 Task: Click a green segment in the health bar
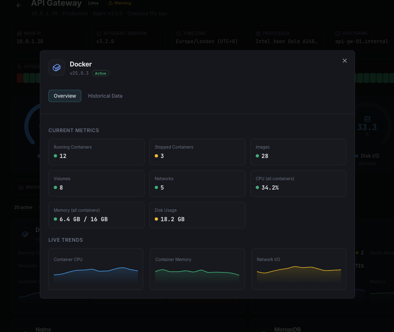tap(25, 78)
